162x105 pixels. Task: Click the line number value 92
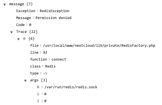tap(45, 52)
